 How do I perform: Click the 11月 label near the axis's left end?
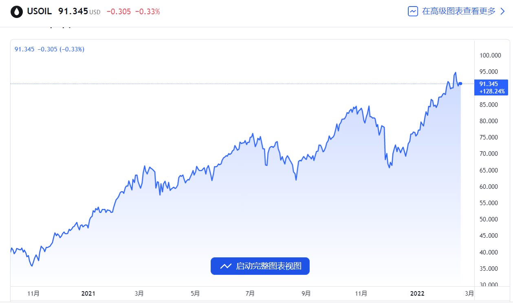click(x=33, y=293)
